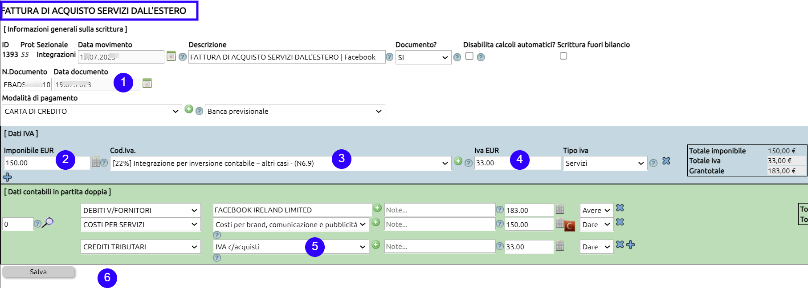Viewport: 808px width, 288px height.
Task: Remove the FACEBOOK IRELAND LIMITED accounting row
Action: click(620, 208)
